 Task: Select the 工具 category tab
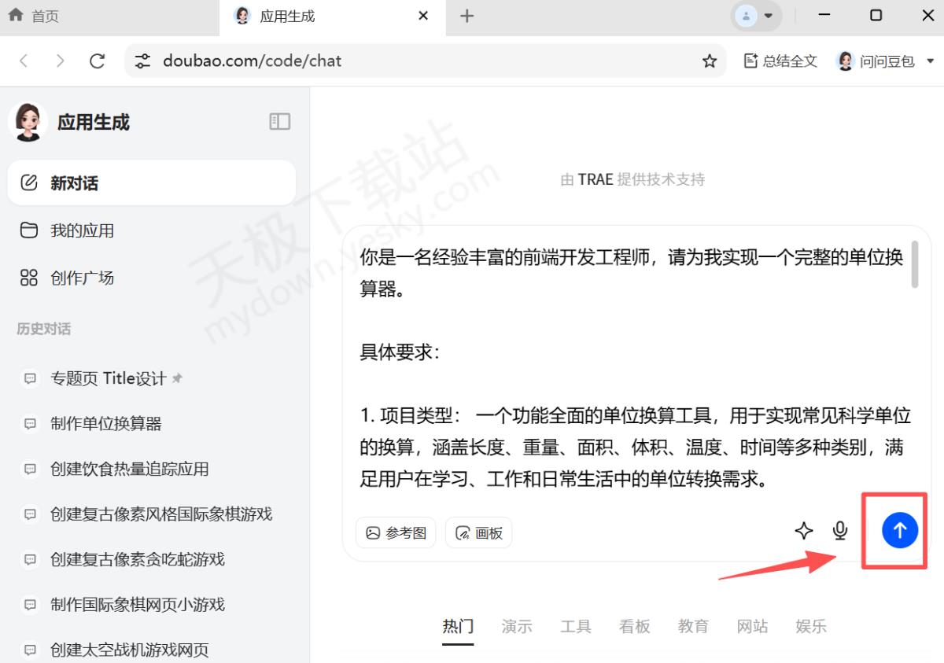(575, 627)
